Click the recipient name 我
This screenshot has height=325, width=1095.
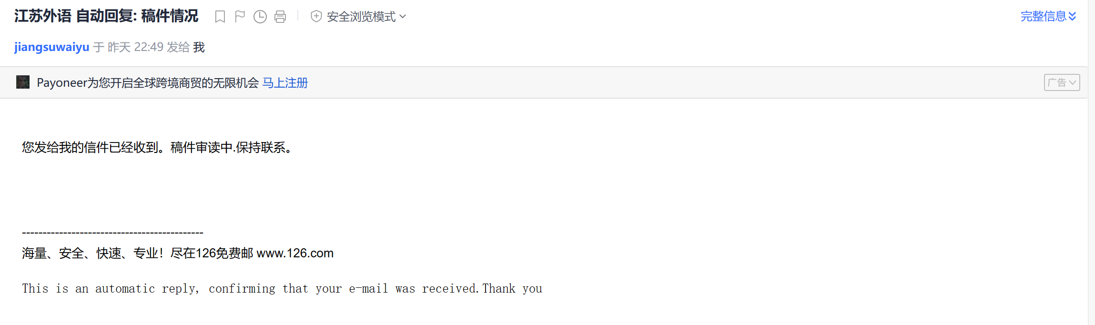coord(199,47)
